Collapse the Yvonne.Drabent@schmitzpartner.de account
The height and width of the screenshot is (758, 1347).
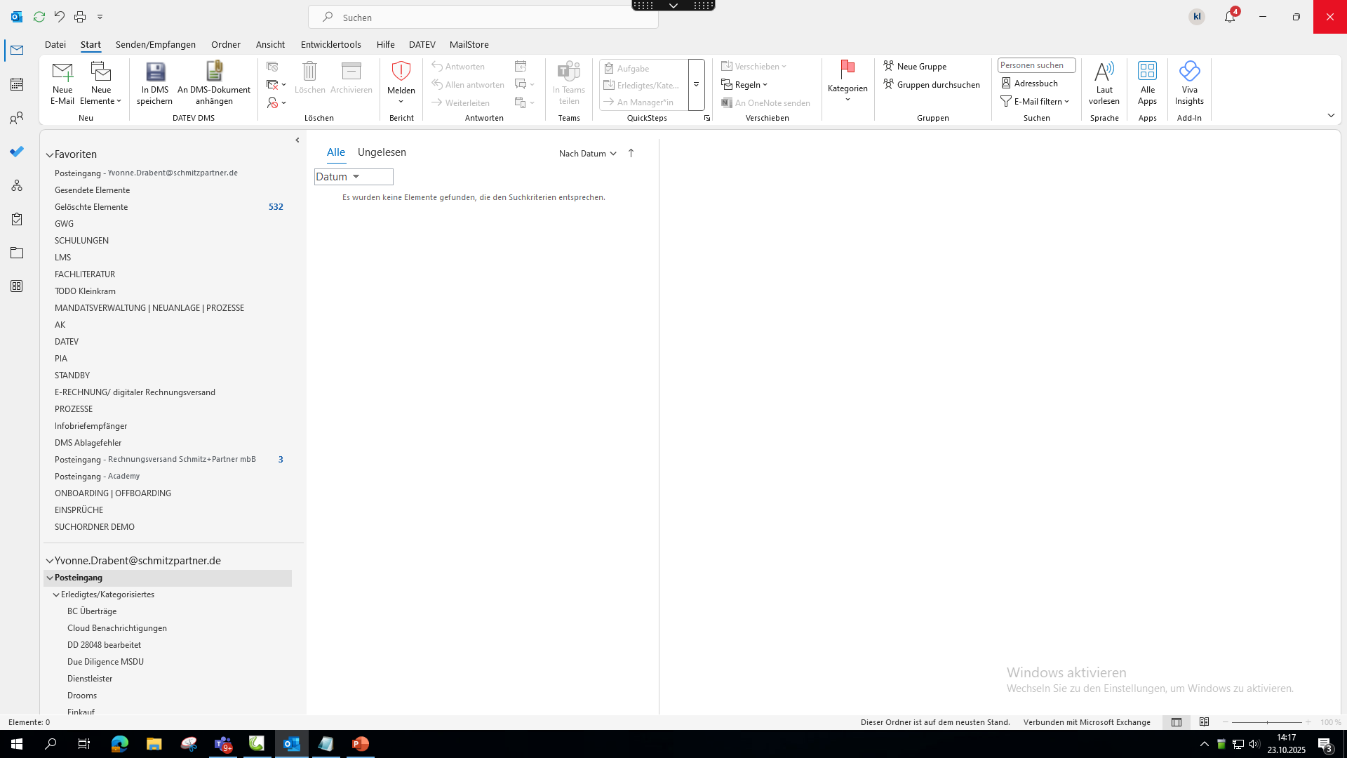[x=50, y=561]
